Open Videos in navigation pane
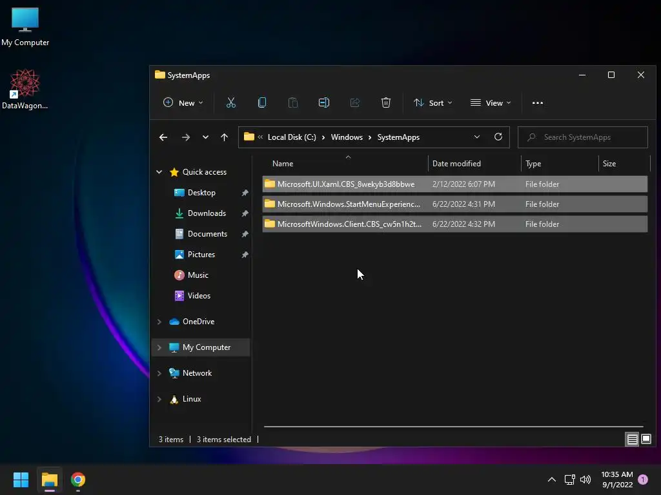 click(x=199, y=295)
